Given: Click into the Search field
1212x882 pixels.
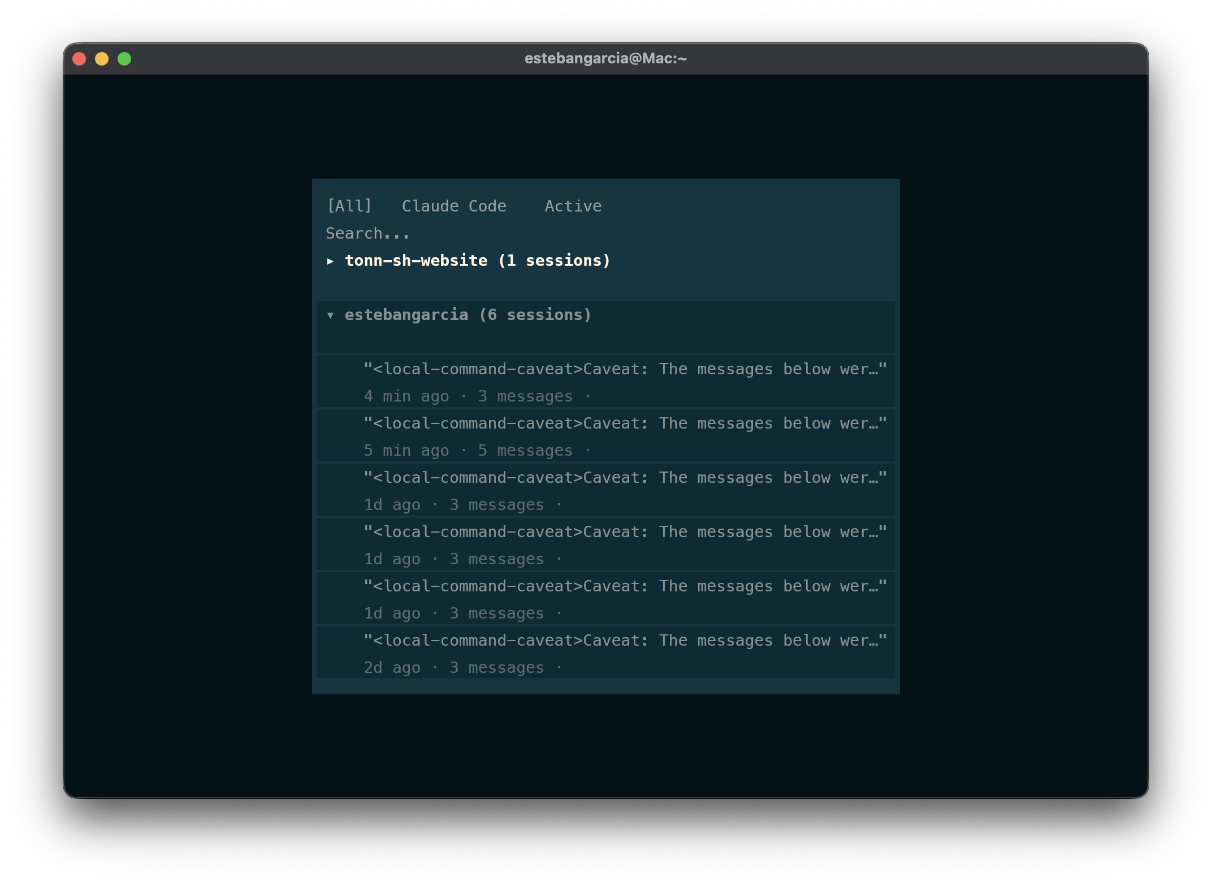Looking at the screenshot, I should pos(367,232).
